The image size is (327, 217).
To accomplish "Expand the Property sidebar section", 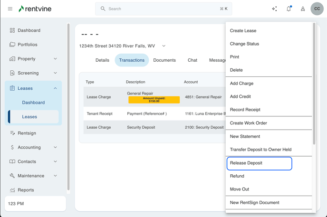I will [55, 59].
